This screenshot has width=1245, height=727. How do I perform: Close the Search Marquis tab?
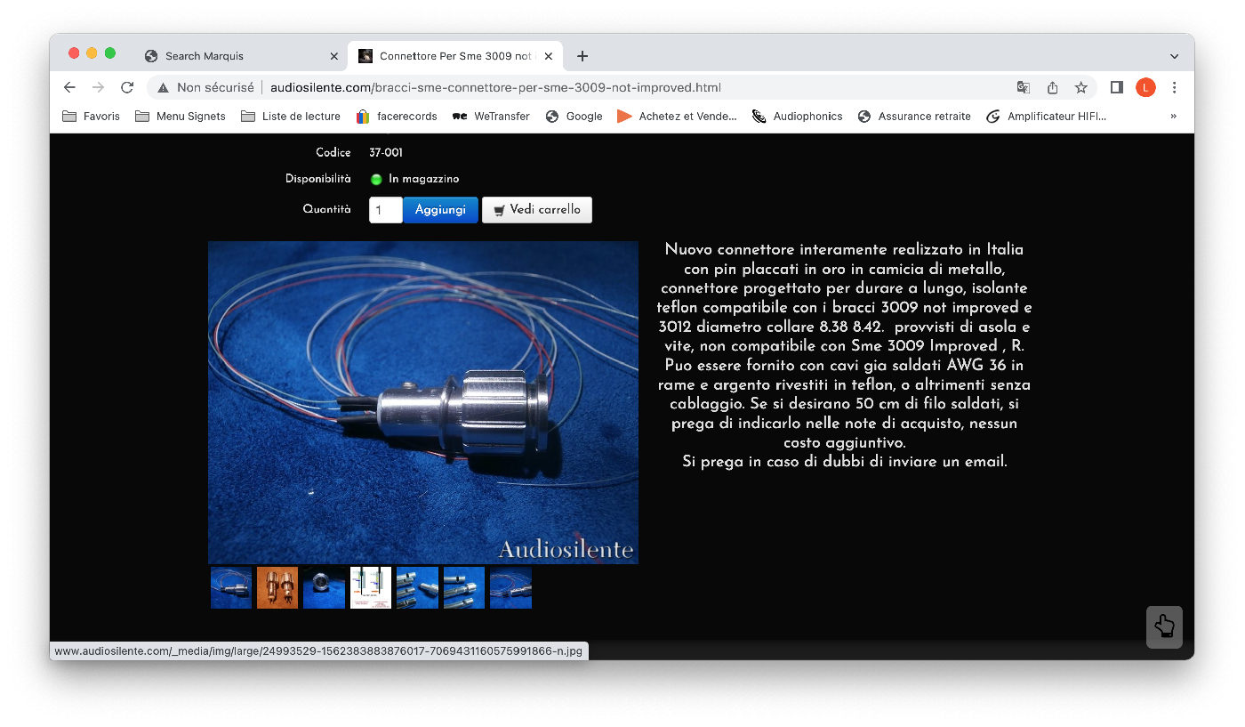coord(334,56)
